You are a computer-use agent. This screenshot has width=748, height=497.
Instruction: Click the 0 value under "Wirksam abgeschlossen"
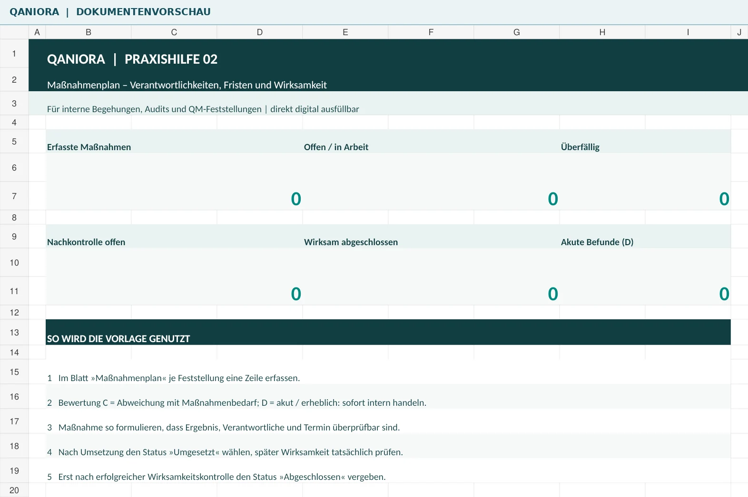click(553, 294)
